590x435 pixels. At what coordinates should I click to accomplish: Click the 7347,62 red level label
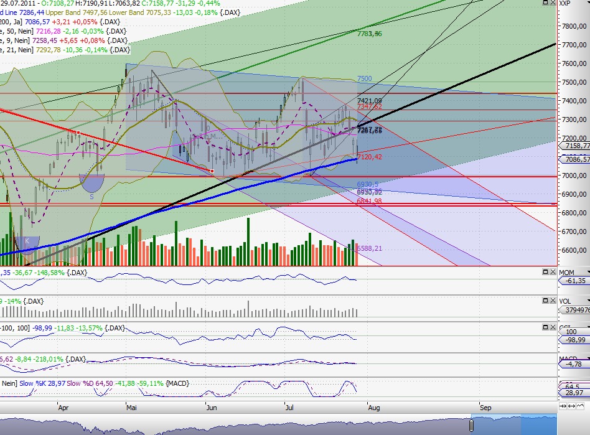point(369,106)
